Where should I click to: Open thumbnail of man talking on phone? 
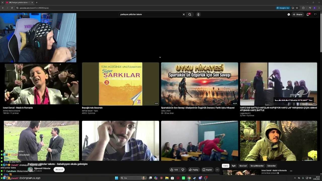pos(120,141)
